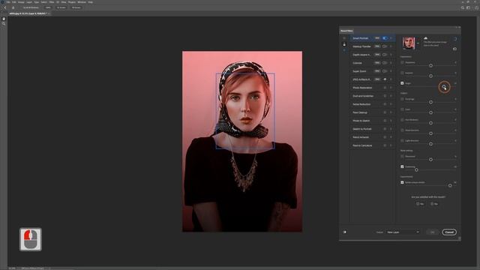
Task: Check the Head direction checkbox
Action: point(402,130)
